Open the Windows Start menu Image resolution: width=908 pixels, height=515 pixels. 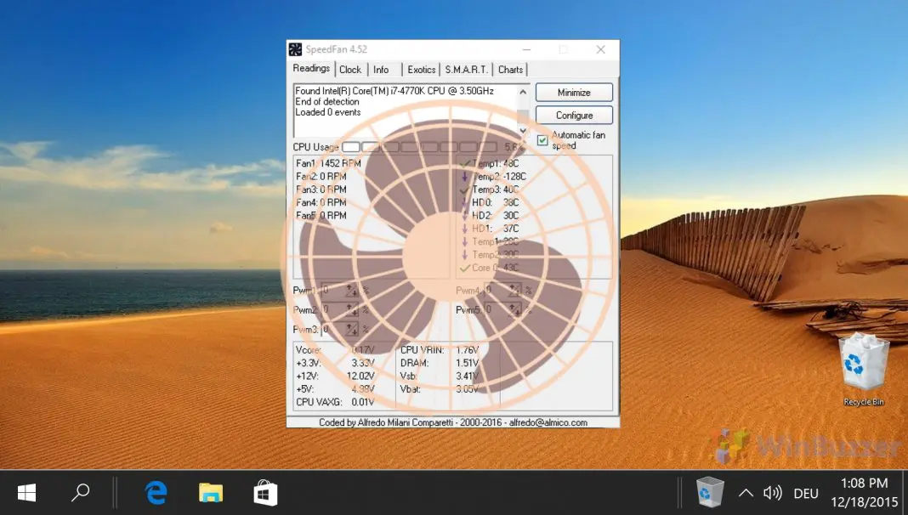tap(26, 492)
